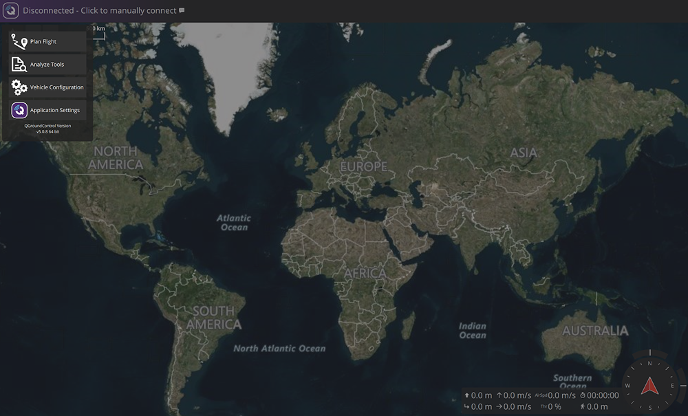This screenshot has height=416, width=688.
Task: Click the Plan Flight waypoint route icon
Action: (x=19, y=42)
